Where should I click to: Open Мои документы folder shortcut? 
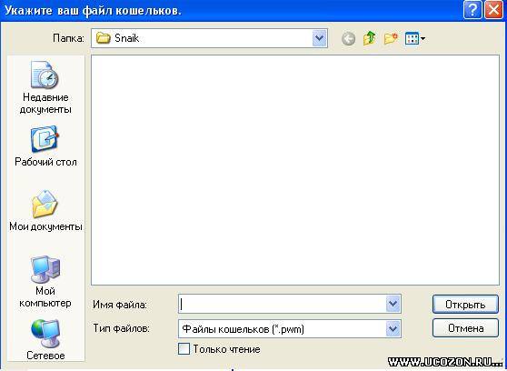pos(45,210)
